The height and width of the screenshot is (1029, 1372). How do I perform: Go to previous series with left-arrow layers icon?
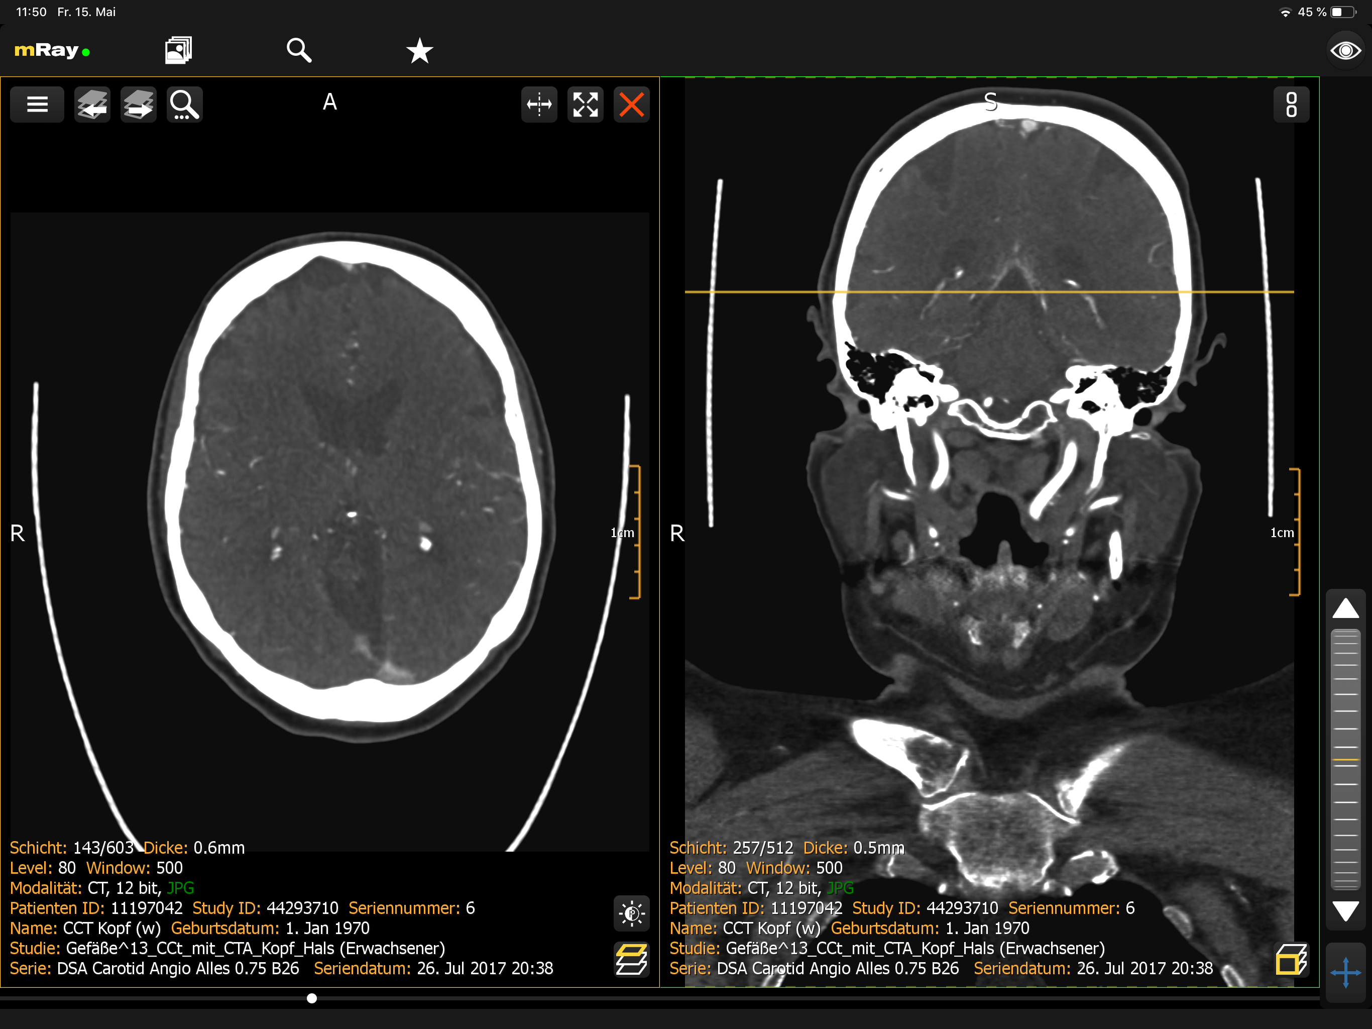[92, 105]
